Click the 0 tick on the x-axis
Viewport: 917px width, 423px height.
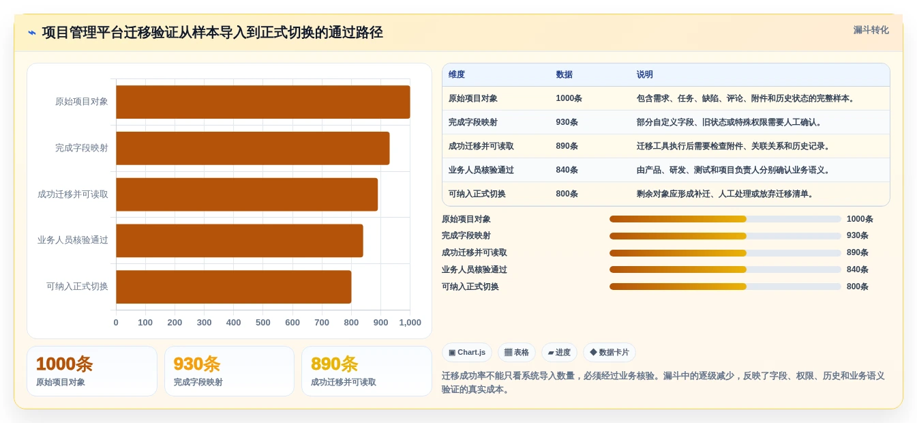[x=116, y=323]
